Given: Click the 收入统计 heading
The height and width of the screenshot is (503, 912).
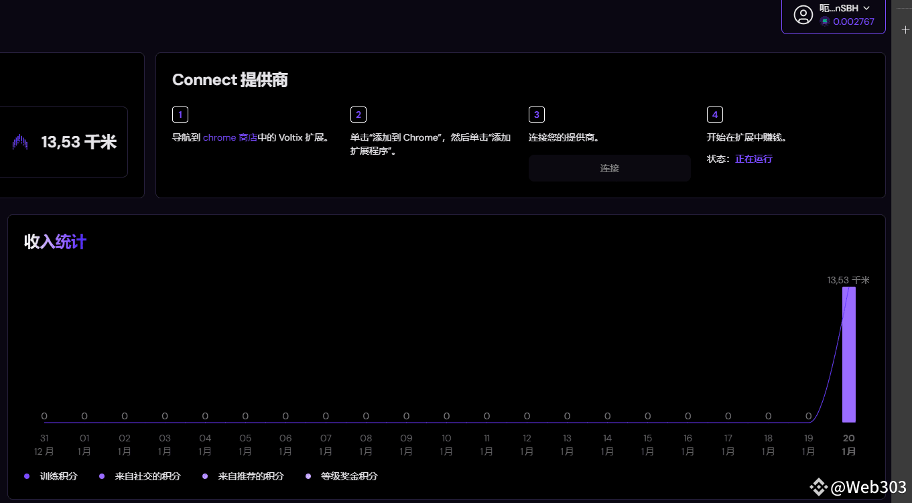Looking at the screenshot, I should (56, 242).
